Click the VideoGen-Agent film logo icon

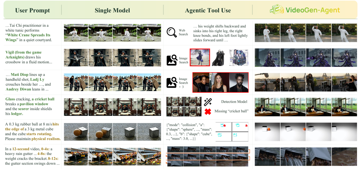pyautogui.click(x=276, y=10)
